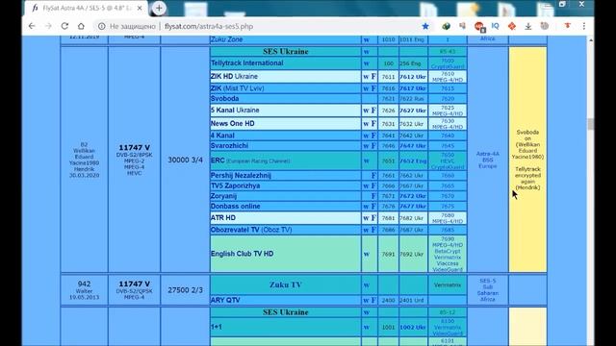Open browser downloads arrow icon
The image size is (616, 346).
pos(528,26)
